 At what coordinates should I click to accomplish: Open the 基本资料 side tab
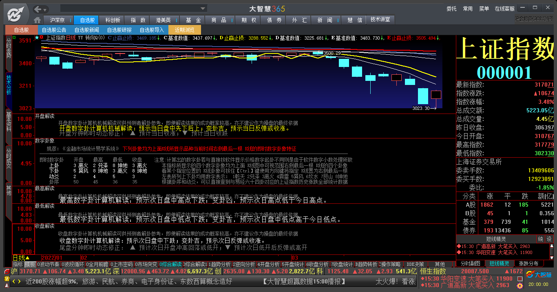9,127
